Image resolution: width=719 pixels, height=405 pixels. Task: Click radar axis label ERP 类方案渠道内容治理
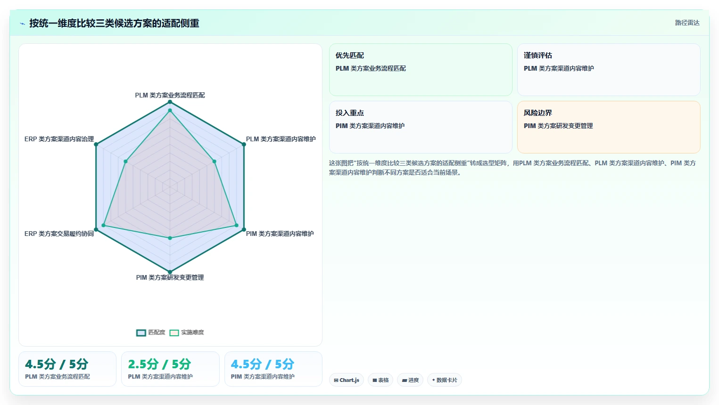point(59,139)
